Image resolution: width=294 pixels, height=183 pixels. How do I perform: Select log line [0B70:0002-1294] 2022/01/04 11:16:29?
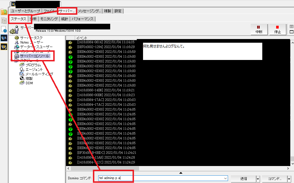pos(106,47)
